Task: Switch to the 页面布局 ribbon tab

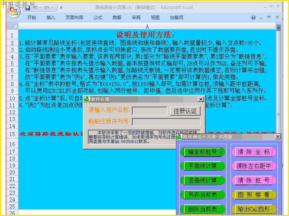Action: click(x=74, y=17)
